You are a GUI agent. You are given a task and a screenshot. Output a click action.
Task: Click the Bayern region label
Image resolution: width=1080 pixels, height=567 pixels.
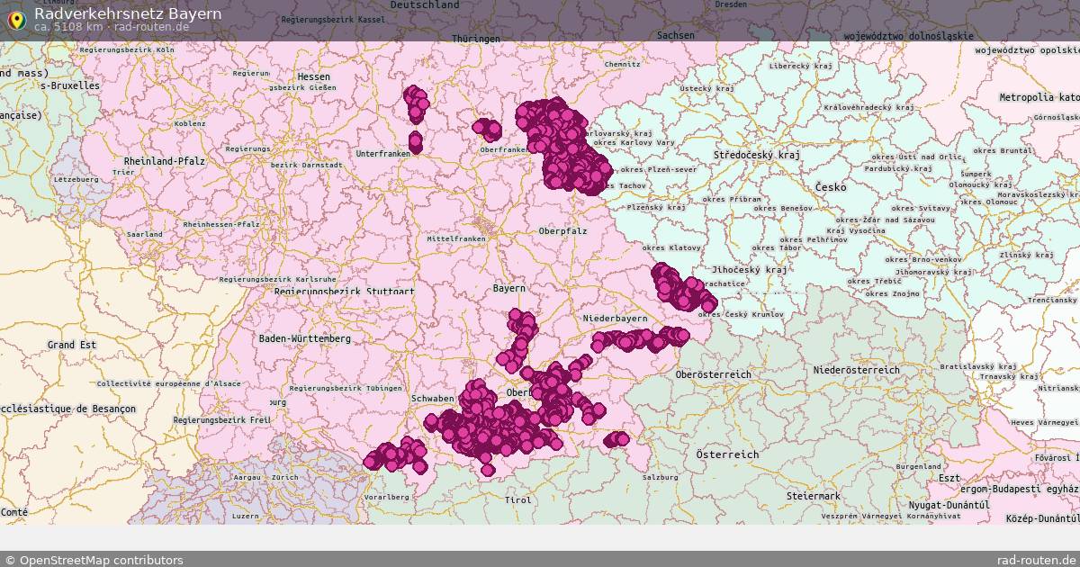[x=508, y=288]
